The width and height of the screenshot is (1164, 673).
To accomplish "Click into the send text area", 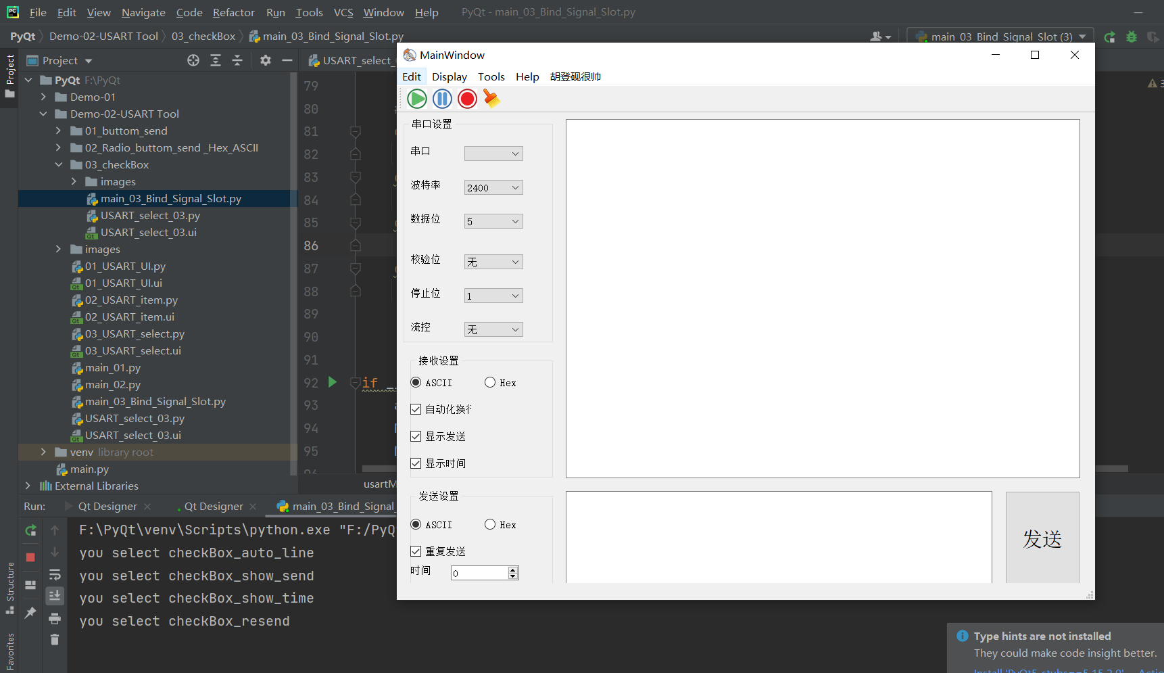I will pyautogui.click(x=779, y=538).
